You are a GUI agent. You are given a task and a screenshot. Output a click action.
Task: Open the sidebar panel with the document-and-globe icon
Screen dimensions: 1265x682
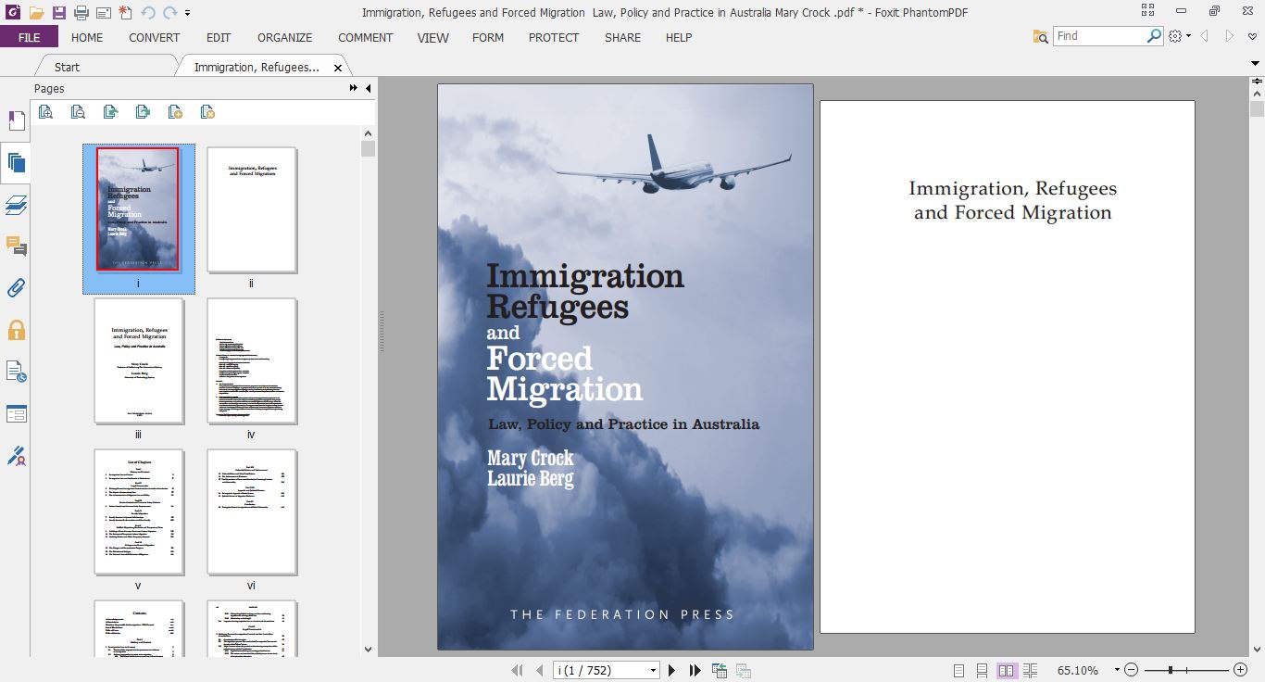pyautogui.click(x=16, y=372)
